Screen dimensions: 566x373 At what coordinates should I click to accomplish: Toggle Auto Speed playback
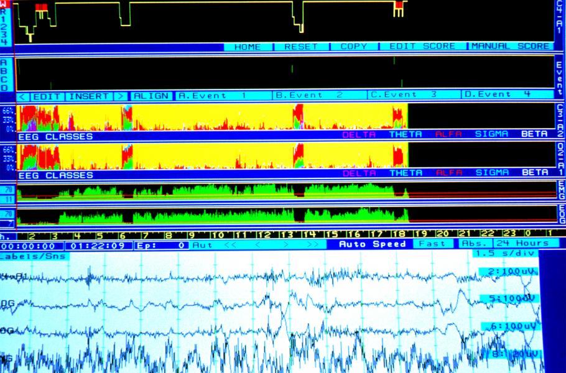pyautogui.click(x=372, y=244)
